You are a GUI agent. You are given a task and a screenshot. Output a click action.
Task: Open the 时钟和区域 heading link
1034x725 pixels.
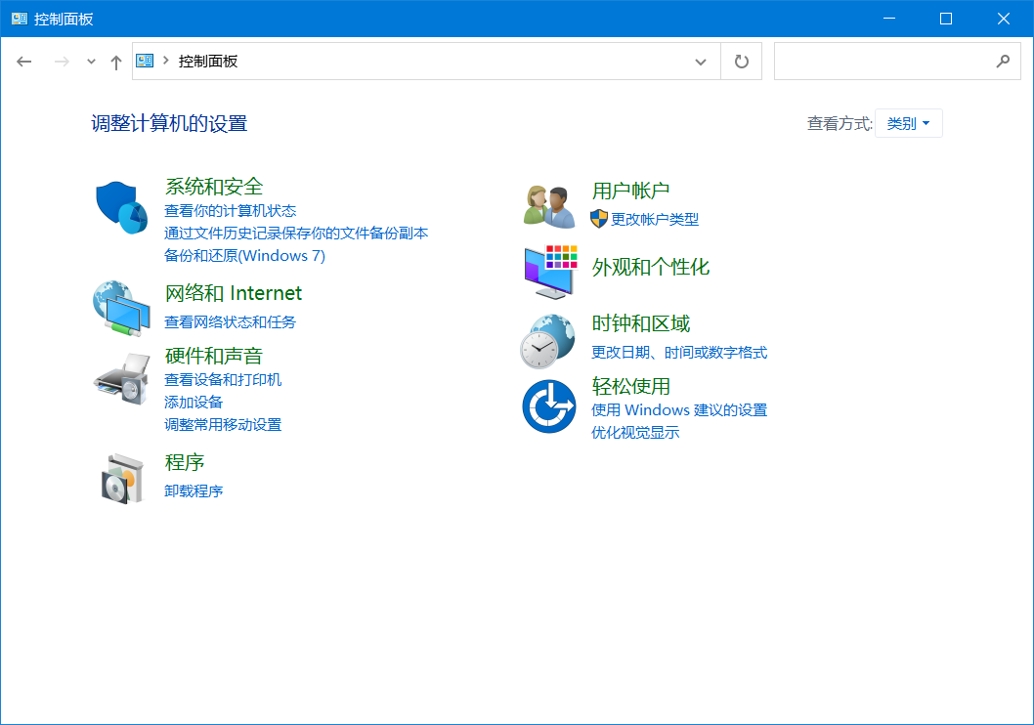(640, 323)
